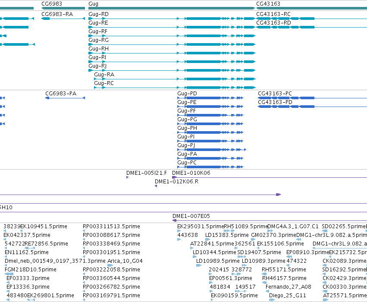This screenshot has width=367, height=302.
Task: Select protein Gug-PA label
Action: pos(187,154)
